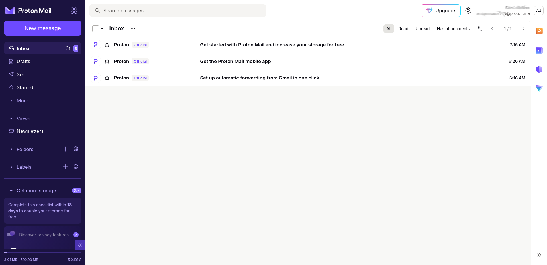Click the settings gear in top bar

pyautogui.click(x=468, y=11)
